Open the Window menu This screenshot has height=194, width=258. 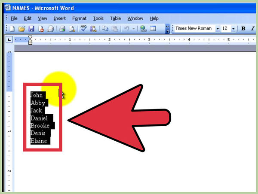coord(135,18)
